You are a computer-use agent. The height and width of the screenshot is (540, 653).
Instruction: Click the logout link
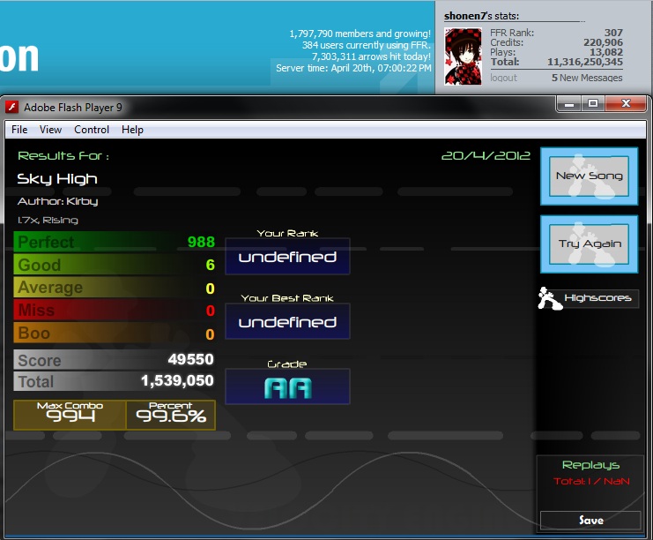pyautogui.click(x=503, y=78)
